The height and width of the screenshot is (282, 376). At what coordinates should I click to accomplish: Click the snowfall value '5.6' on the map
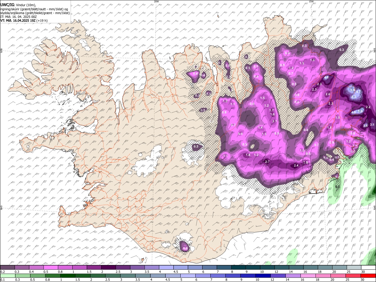tap(360, 111)
